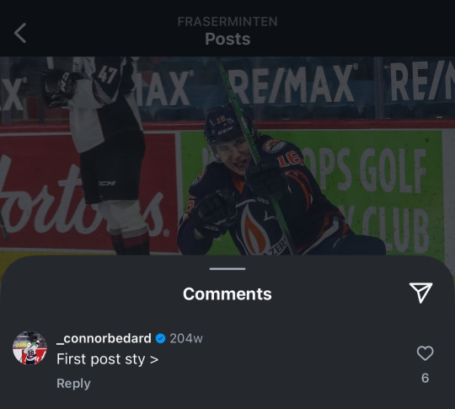
Task: Tap the red Tim Hortons ad board
Action: tap(87, 191)
